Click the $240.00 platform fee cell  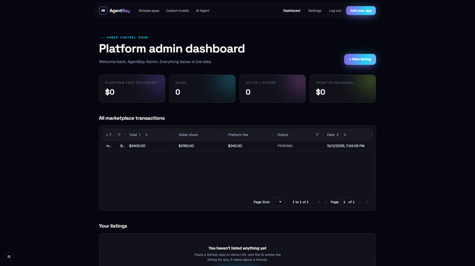235,146
